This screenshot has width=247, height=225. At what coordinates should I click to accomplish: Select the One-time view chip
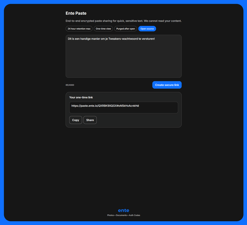(x=103, y=29)
